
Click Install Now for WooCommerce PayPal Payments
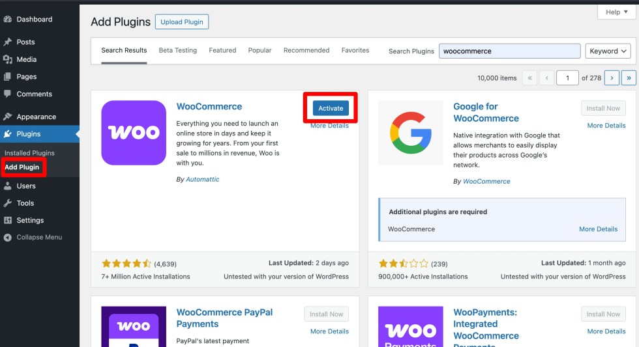(327, 314)
